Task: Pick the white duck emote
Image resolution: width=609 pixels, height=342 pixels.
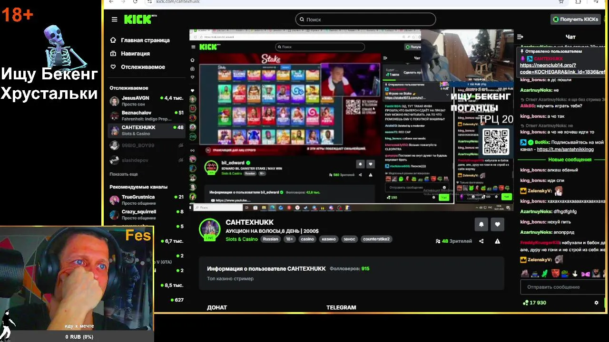Action: click(575, 274)
